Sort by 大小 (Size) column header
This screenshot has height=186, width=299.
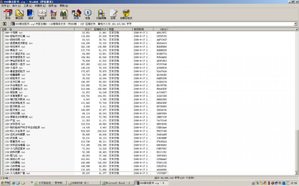click(83, 29)
